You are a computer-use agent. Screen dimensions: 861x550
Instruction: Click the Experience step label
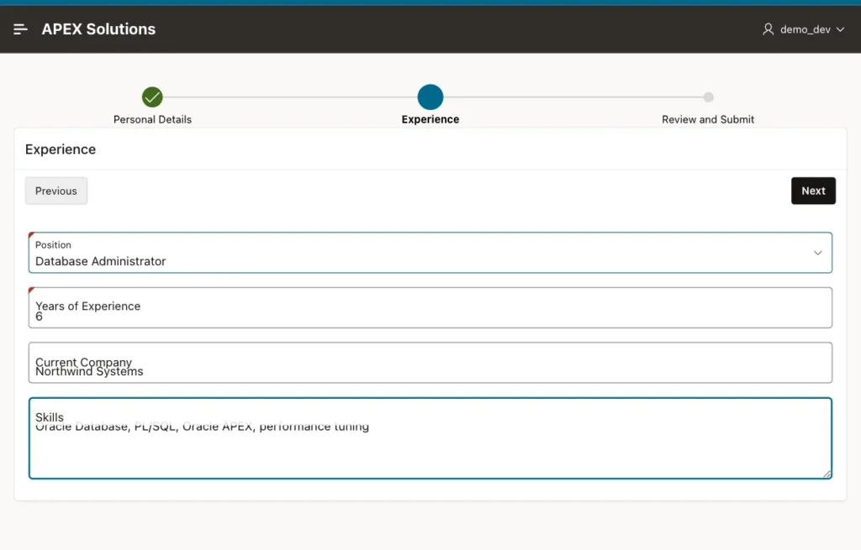point(430,119)
